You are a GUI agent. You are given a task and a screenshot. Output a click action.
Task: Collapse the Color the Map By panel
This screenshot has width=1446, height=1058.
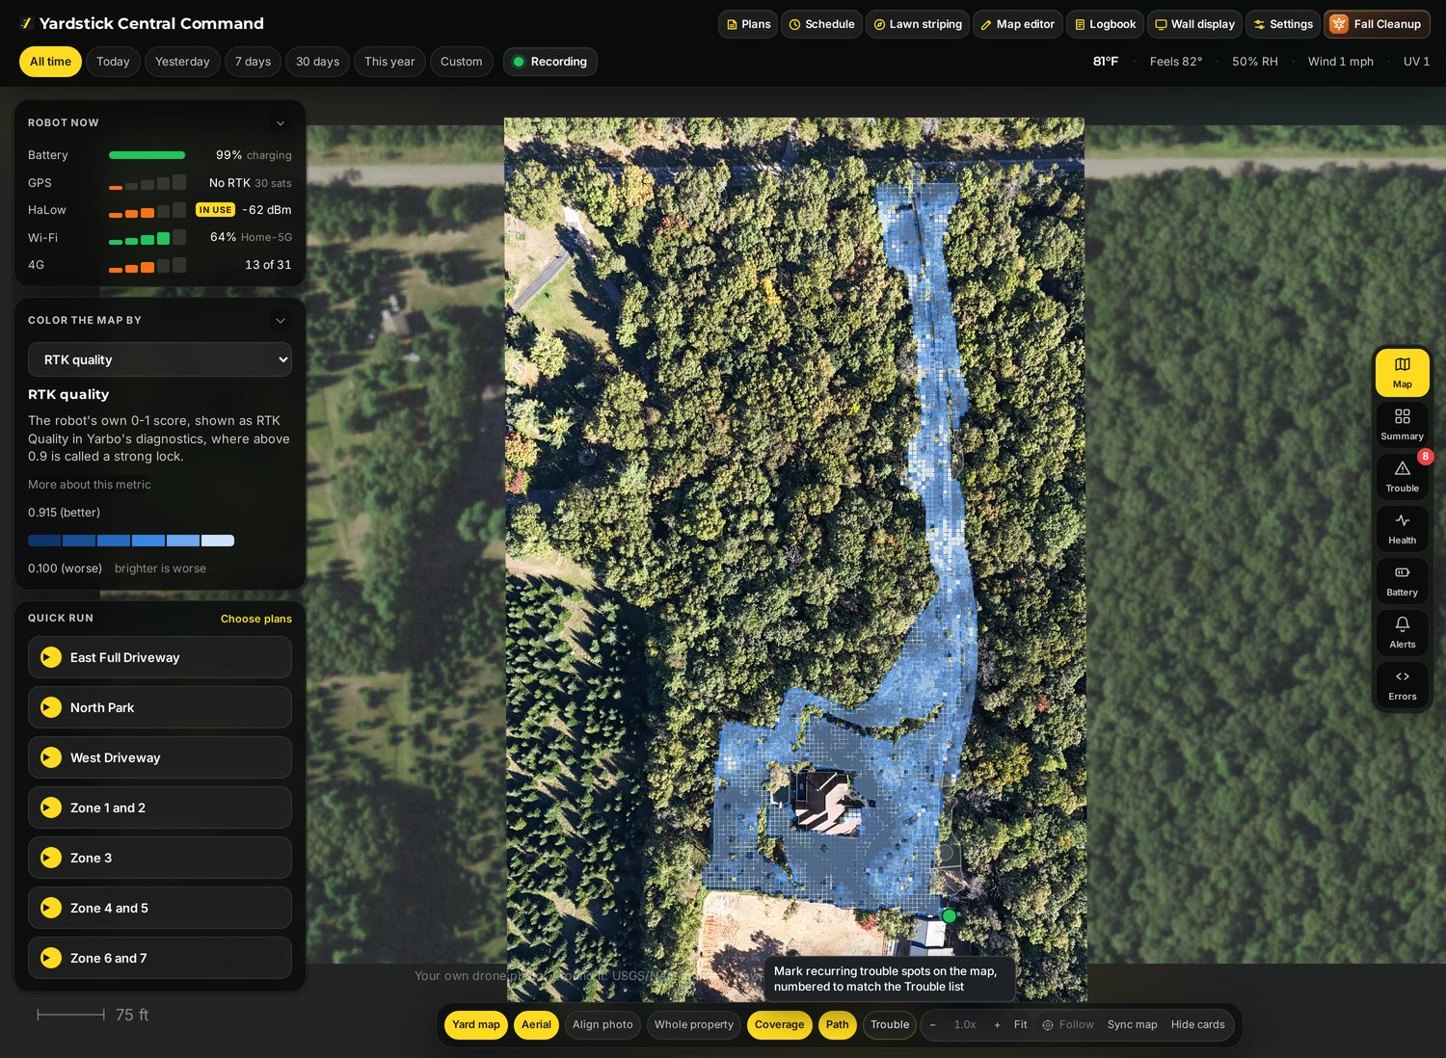[281, 321]
